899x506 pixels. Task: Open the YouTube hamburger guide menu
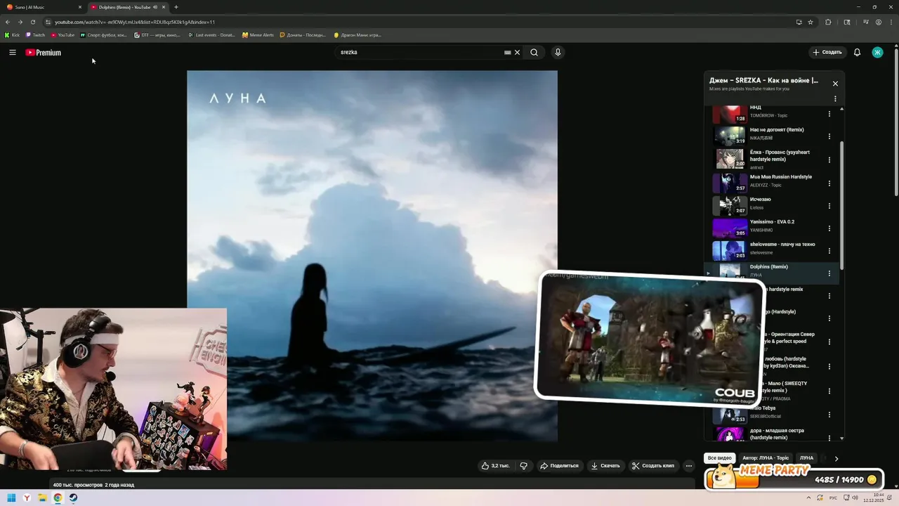pos(12,52)
